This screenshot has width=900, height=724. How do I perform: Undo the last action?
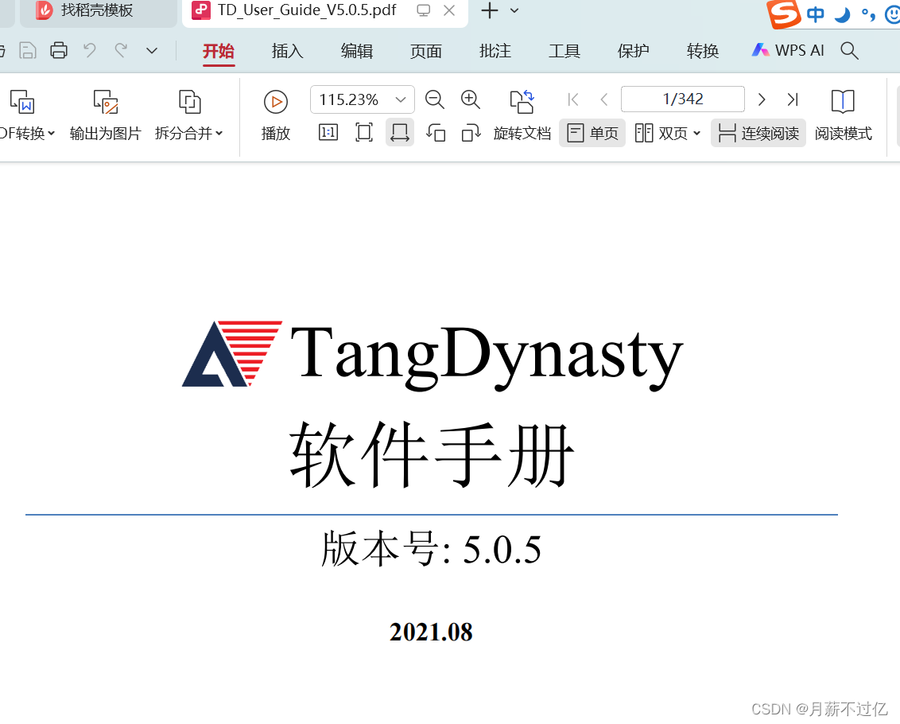pyautogui.click(x=90, y=51)
